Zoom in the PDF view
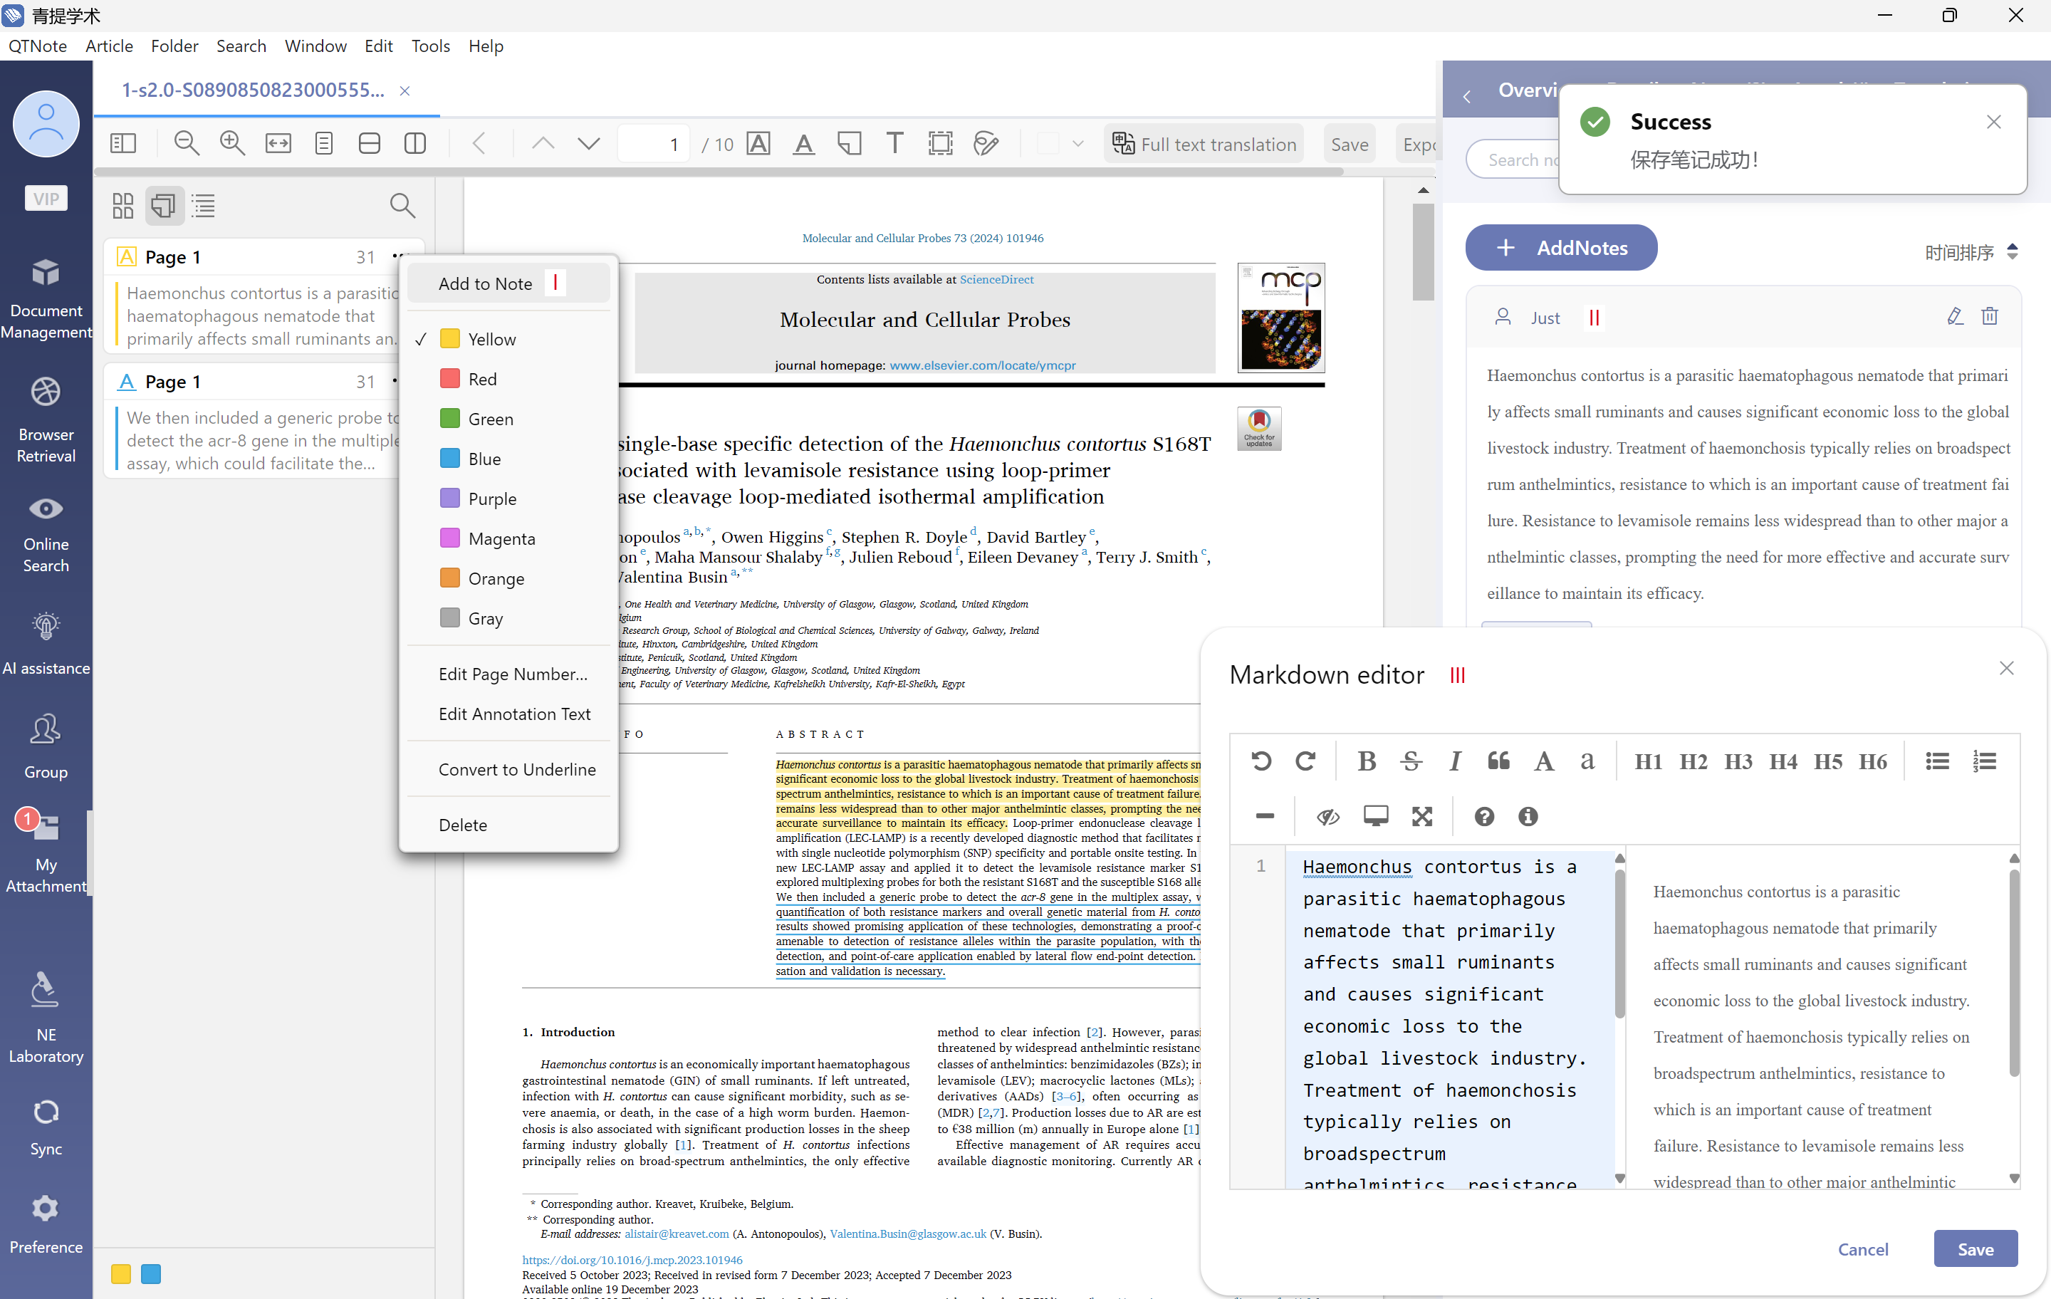 click(x=231, y=143)
